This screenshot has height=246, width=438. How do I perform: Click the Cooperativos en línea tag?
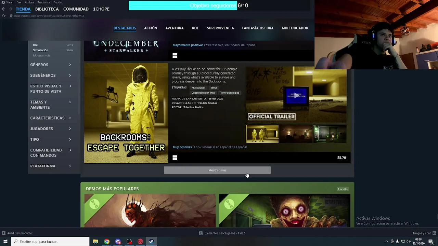tap(203, 93)
